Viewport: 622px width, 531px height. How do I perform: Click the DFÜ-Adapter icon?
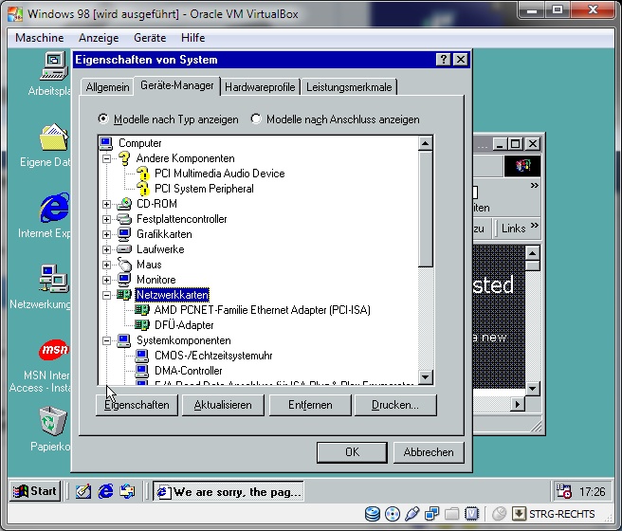click(x=142, y=325)
